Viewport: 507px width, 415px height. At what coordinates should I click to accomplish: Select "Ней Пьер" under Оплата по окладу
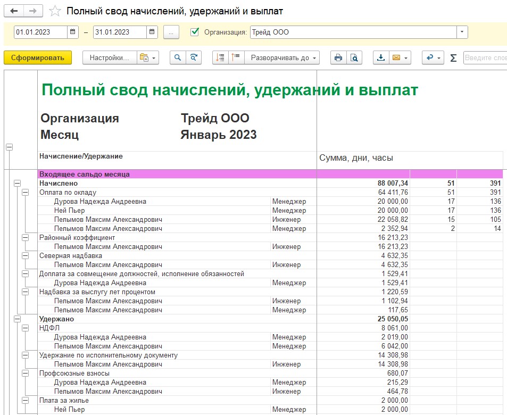coord(70,211)
